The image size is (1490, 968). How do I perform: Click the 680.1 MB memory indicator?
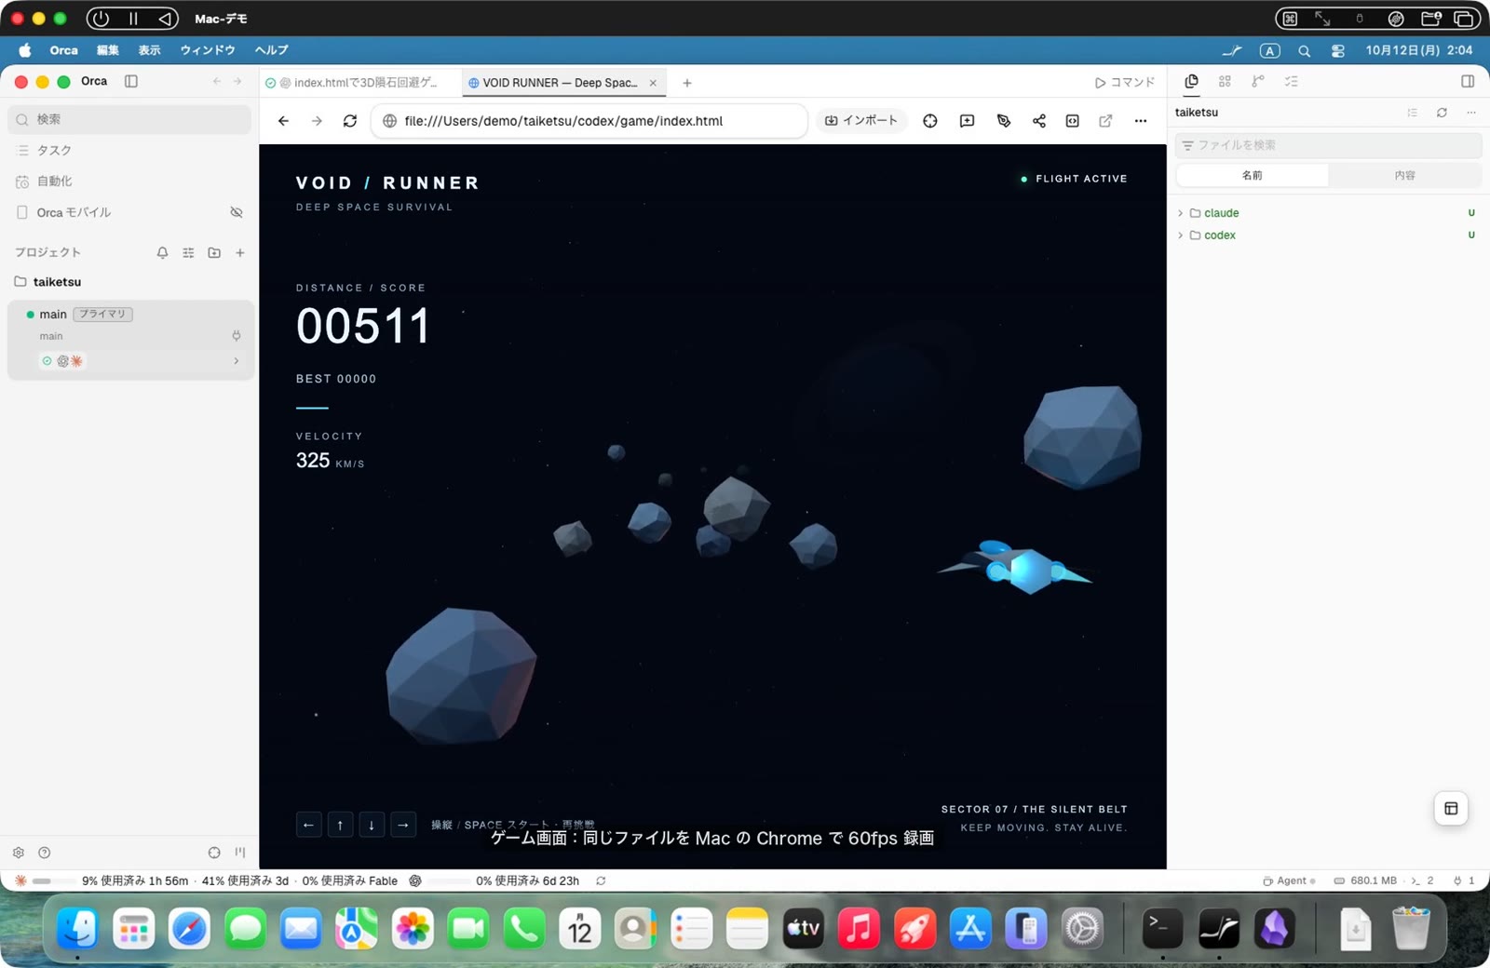point(1366,881)
